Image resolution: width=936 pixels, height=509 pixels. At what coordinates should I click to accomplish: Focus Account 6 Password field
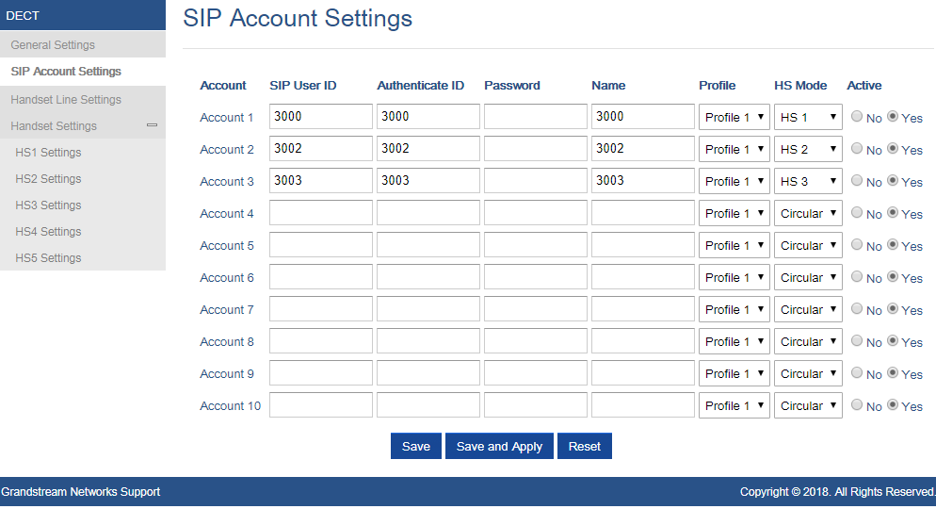536,276
